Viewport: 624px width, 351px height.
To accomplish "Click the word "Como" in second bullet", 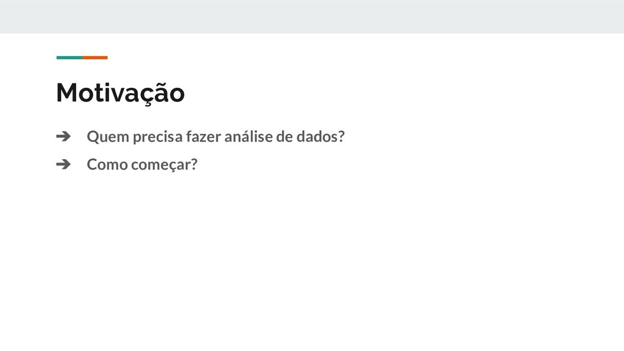I will 107,165.
